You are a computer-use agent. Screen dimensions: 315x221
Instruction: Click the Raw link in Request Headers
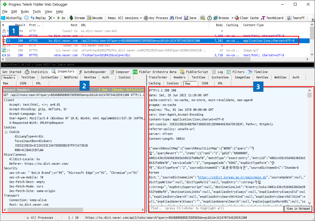(x=105, y=90)
